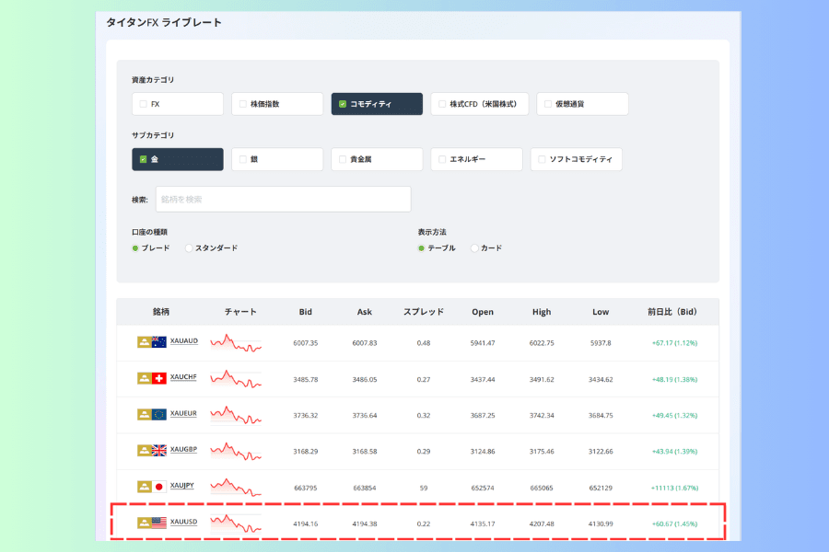The image size is (829, 552).
Task: Click the チャート column header
Action: [x=240, y=312]
